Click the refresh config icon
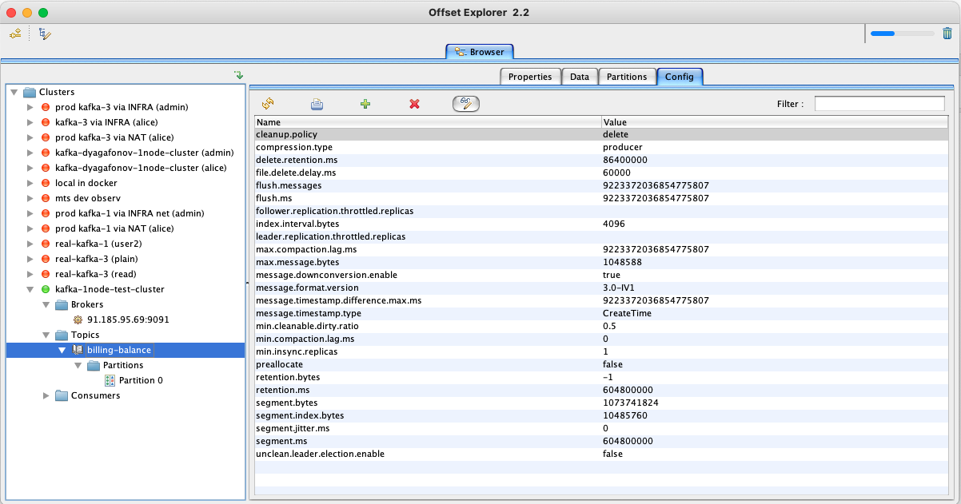The image size is (961, 504). pos(268,104)
